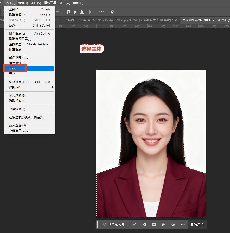
Task: Expand the 修改(M) submenu arrow
Action: pyautogui.click(x=52, y=87)
